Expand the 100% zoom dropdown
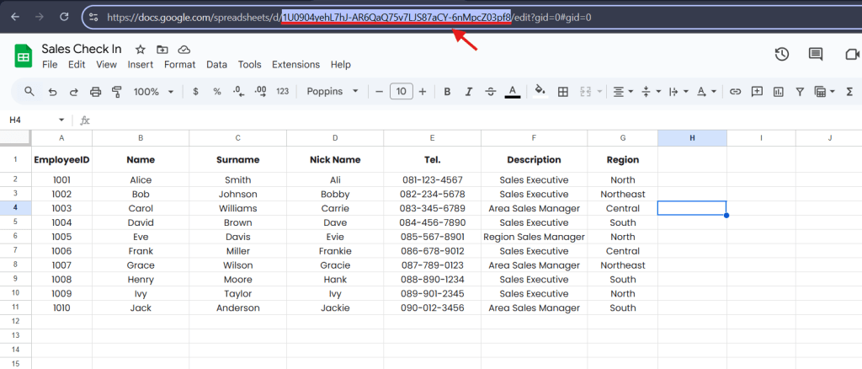The width and height of the screenshot is (862, 369). tap(153, 92)
